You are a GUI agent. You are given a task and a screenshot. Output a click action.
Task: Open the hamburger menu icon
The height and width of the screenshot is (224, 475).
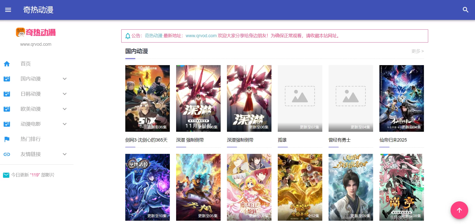[8, 10]
